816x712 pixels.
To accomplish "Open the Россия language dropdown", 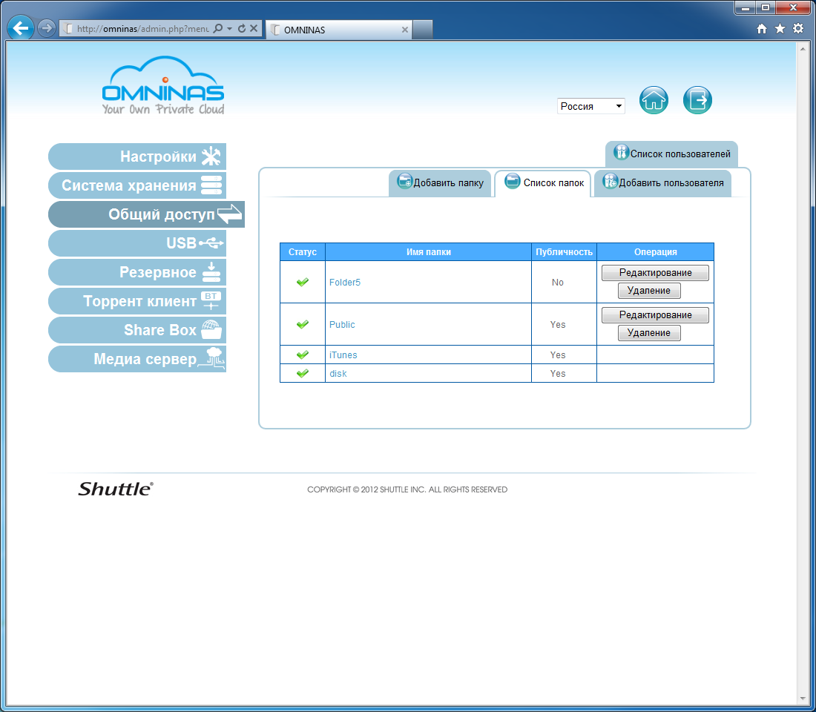I will point(590,106).
